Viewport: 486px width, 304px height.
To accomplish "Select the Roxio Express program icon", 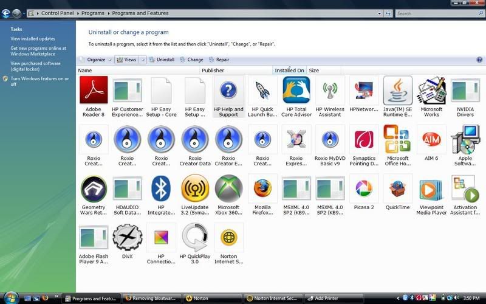I will click(x=296, y=139).
